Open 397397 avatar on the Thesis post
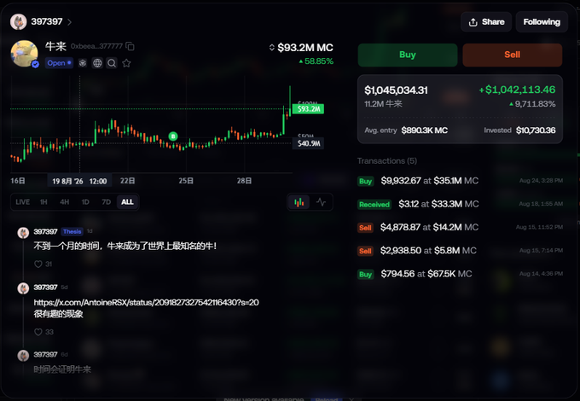 (23, 233)
